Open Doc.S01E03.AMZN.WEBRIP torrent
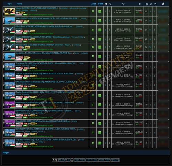This screenshot has width=172, height=166. (x=43, y=121)
